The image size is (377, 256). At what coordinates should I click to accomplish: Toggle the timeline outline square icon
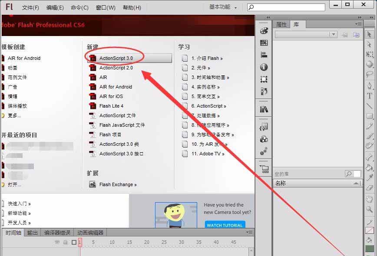tap(74, 242)
